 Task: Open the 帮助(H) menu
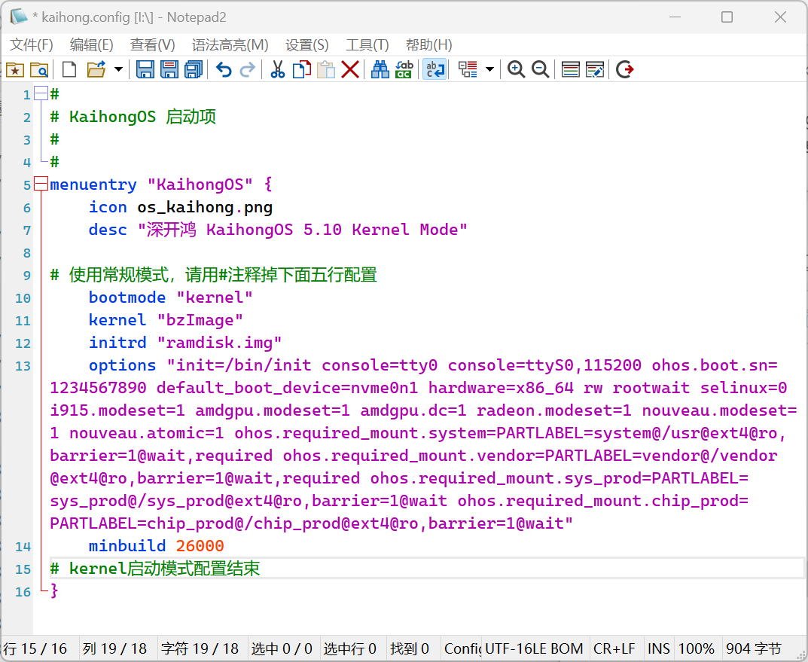(x=428, y=45)
